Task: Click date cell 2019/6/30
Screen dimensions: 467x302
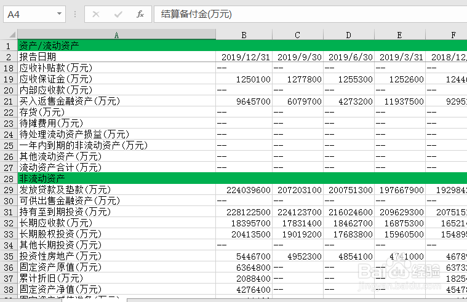Action: click(x=349, y=57)
